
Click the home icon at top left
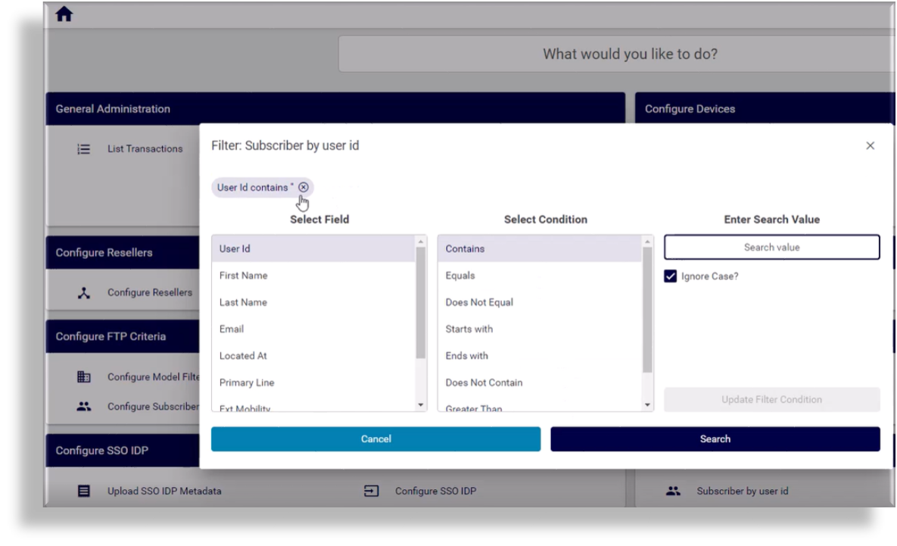click(x=64, y=14)
